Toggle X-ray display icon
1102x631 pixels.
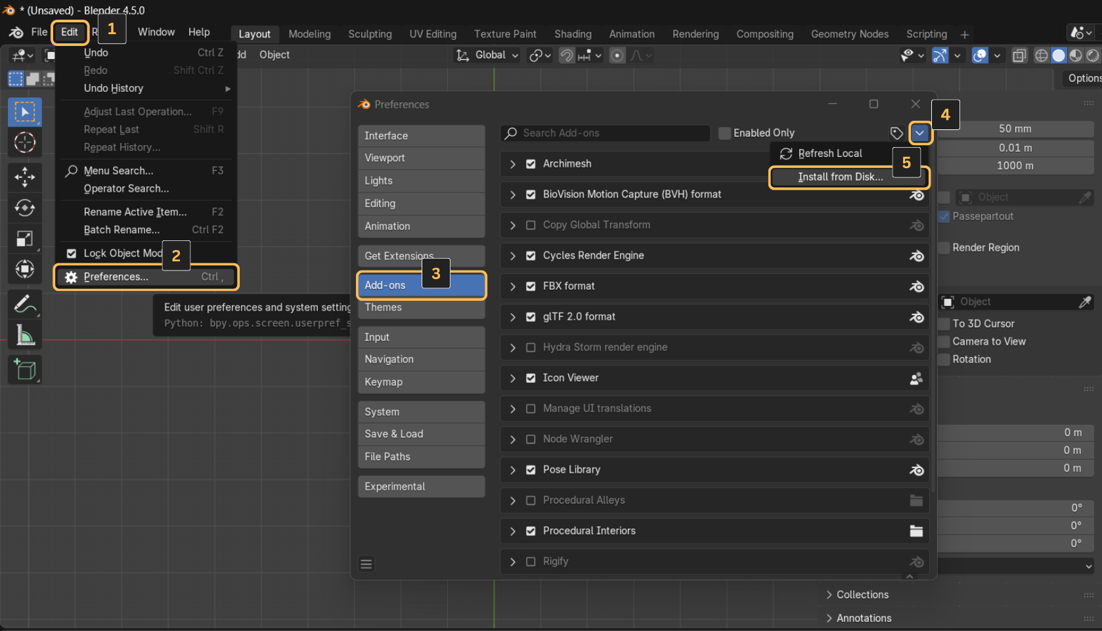click(1019, 56)
